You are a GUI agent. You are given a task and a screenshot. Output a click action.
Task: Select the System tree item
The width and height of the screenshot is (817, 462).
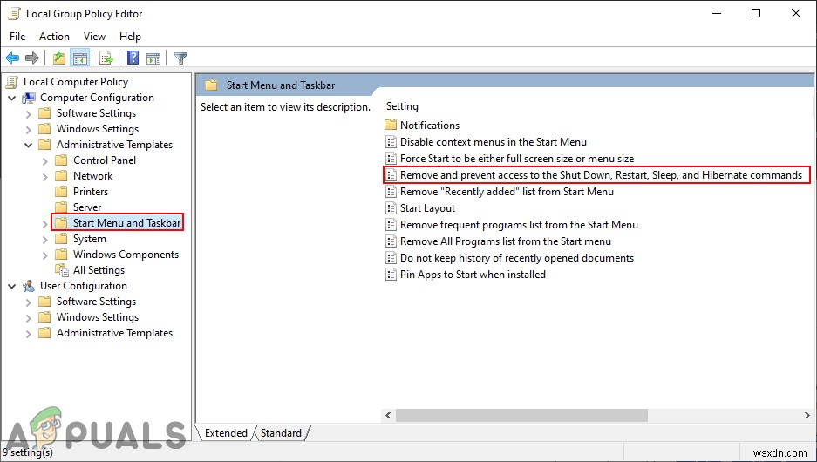point(89,239)
